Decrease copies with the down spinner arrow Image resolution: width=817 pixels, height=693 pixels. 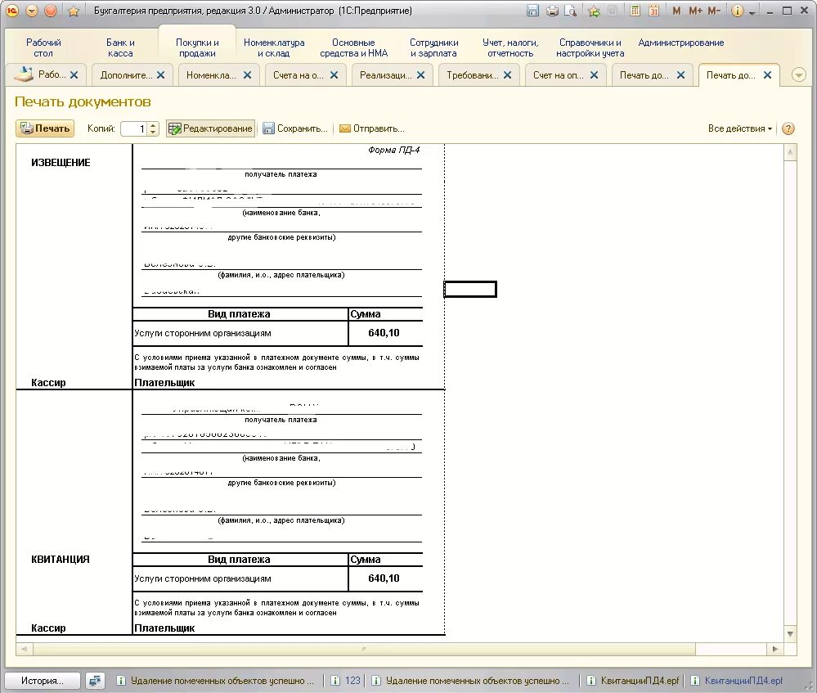pos(153,132)
